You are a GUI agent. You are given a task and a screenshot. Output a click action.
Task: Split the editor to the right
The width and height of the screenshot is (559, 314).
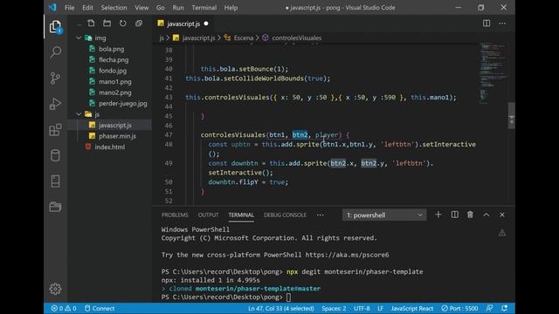tap(487, 24)
